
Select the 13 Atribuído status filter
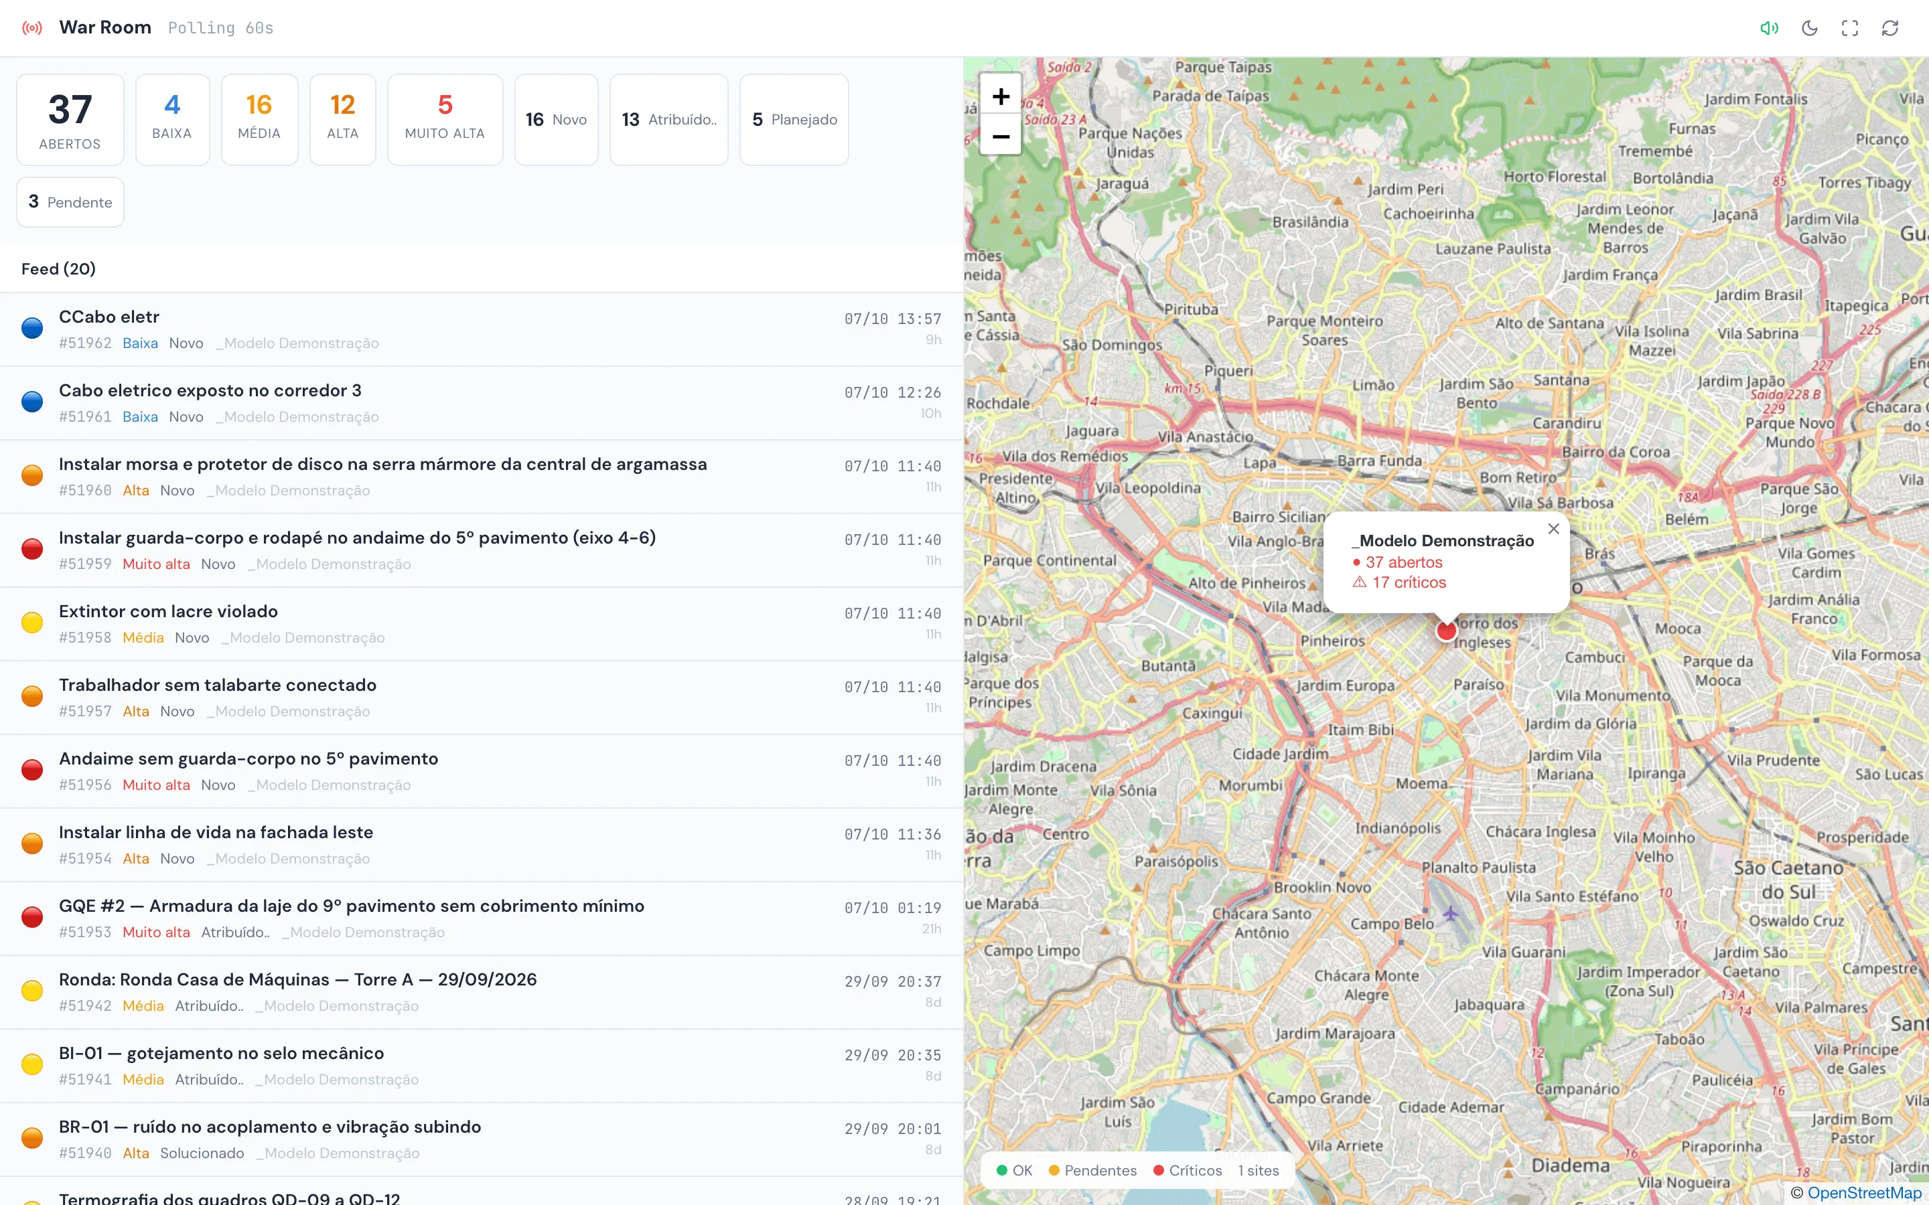pos(668,120)
